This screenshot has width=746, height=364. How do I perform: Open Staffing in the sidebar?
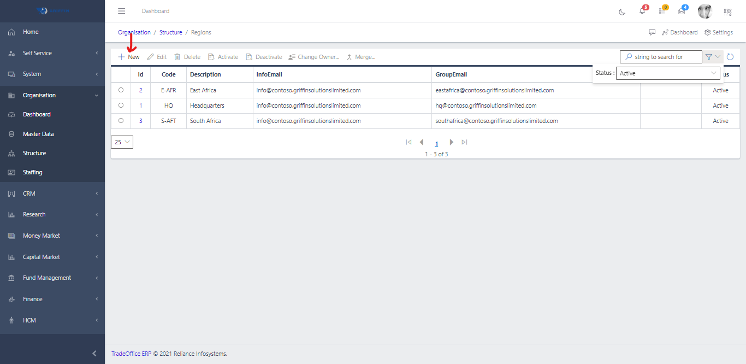tap(33, 172)
